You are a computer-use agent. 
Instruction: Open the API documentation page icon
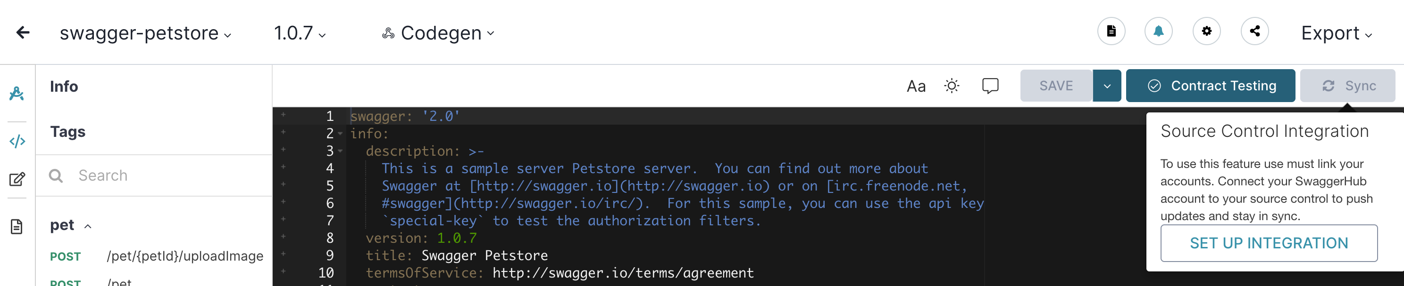[x=1111, y=32]
